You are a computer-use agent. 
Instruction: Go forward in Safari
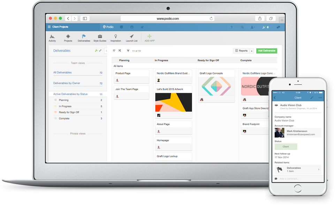75,18
